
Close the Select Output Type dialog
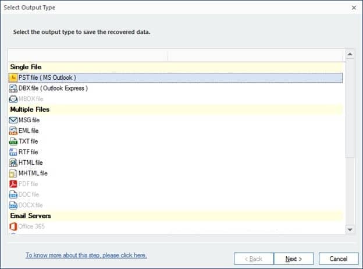point(354,8)
